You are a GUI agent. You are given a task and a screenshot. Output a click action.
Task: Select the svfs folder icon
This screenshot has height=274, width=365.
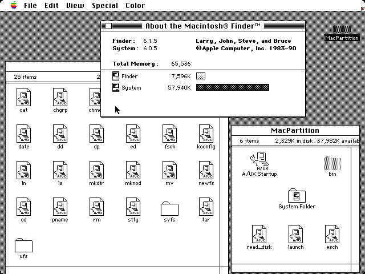[x=170, y=208]
